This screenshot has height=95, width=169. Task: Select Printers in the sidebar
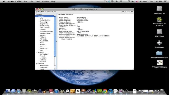(43, 45)
